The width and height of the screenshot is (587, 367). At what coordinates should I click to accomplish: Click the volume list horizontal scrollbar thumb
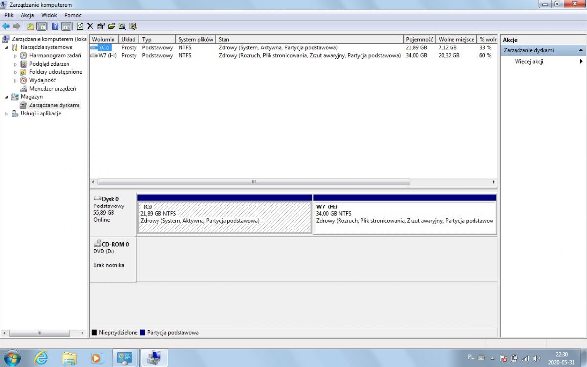point(254,182)
